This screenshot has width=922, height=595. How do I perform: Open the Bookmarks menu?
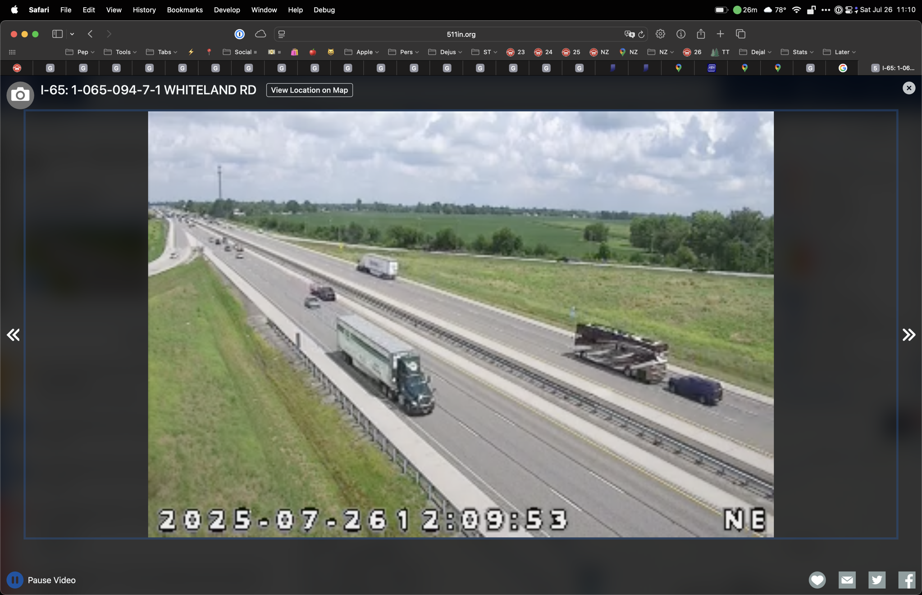185,10
